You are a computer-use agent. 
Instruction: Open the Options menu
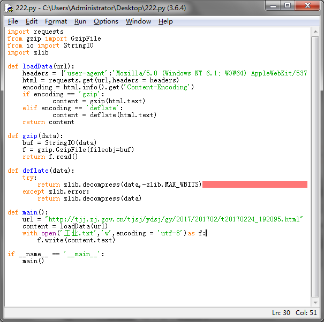[106, 21]
